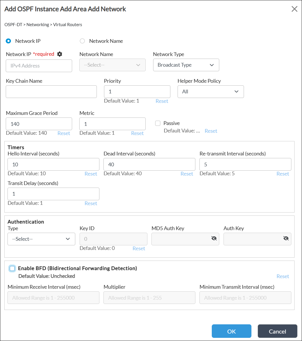This screenshot has width=302, height=341.
Task: Toggle visibility eye in MD5 Auth Key
Action: (214, 238)
